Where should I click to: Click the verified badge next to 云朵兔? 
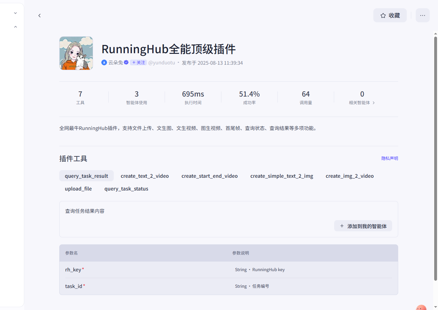pyautogui.click(x=126, y=62)
